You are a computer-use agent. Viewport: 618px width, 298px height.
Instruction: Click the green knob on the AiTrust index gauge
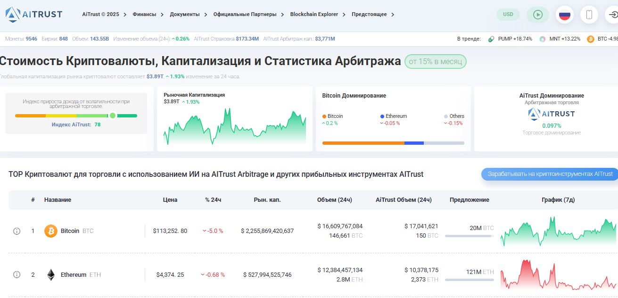click(113, 116)
